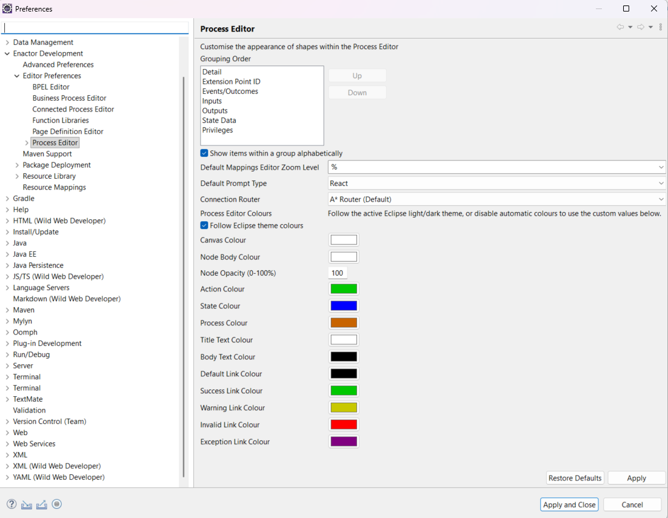The width and height of the screenshot is (668, 518).
Task: Open the Default Link Colour swatch
Action: (344, 374)
